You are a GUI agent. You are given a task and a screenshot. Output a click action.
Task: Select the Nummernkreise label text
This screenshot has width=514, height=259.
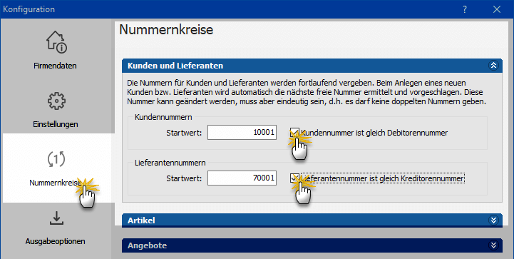(56, 183)
